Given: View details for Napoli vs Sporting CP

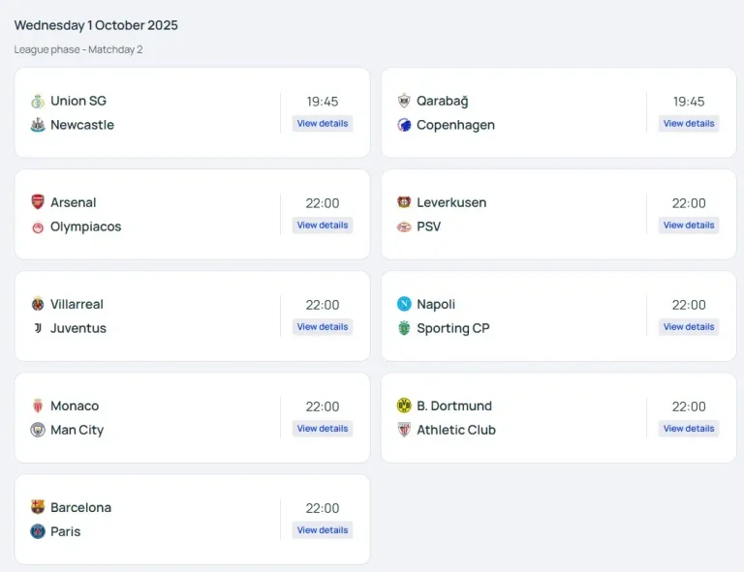Looking at the screenshot, I should pyautogui.click(x=689, y=327).
